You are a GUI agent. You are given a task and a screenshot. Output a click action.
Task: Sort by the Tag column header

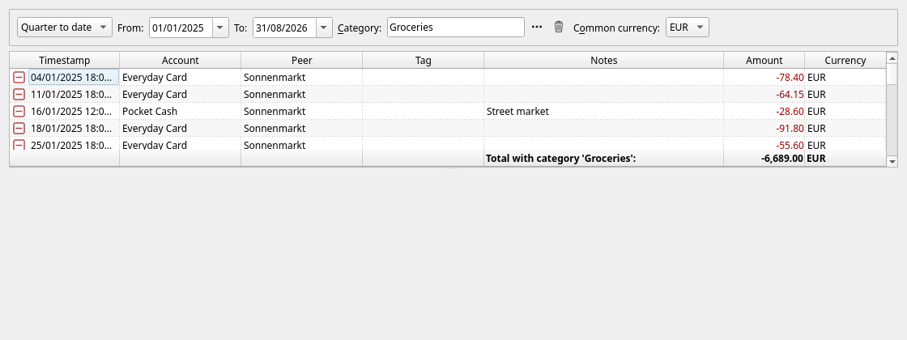tap(424, 60)
